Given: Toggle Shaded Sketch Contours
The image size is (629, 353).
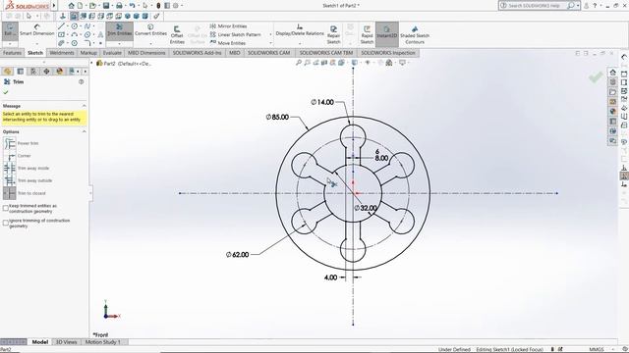Looking at the screenshot, I should click(415, 34).
